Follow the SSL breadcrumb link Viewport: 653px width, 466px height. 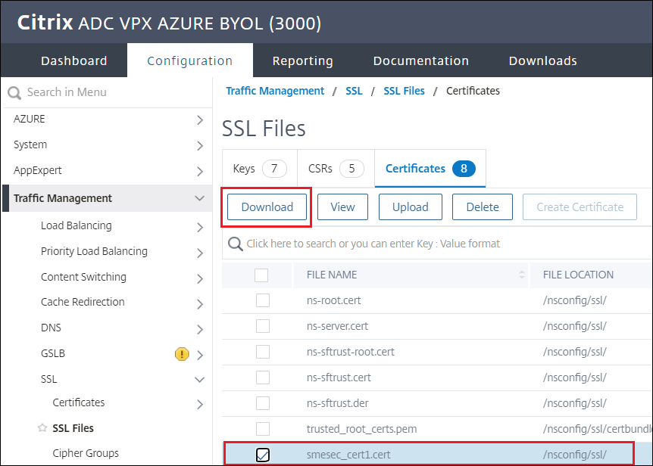pos(354,91)
